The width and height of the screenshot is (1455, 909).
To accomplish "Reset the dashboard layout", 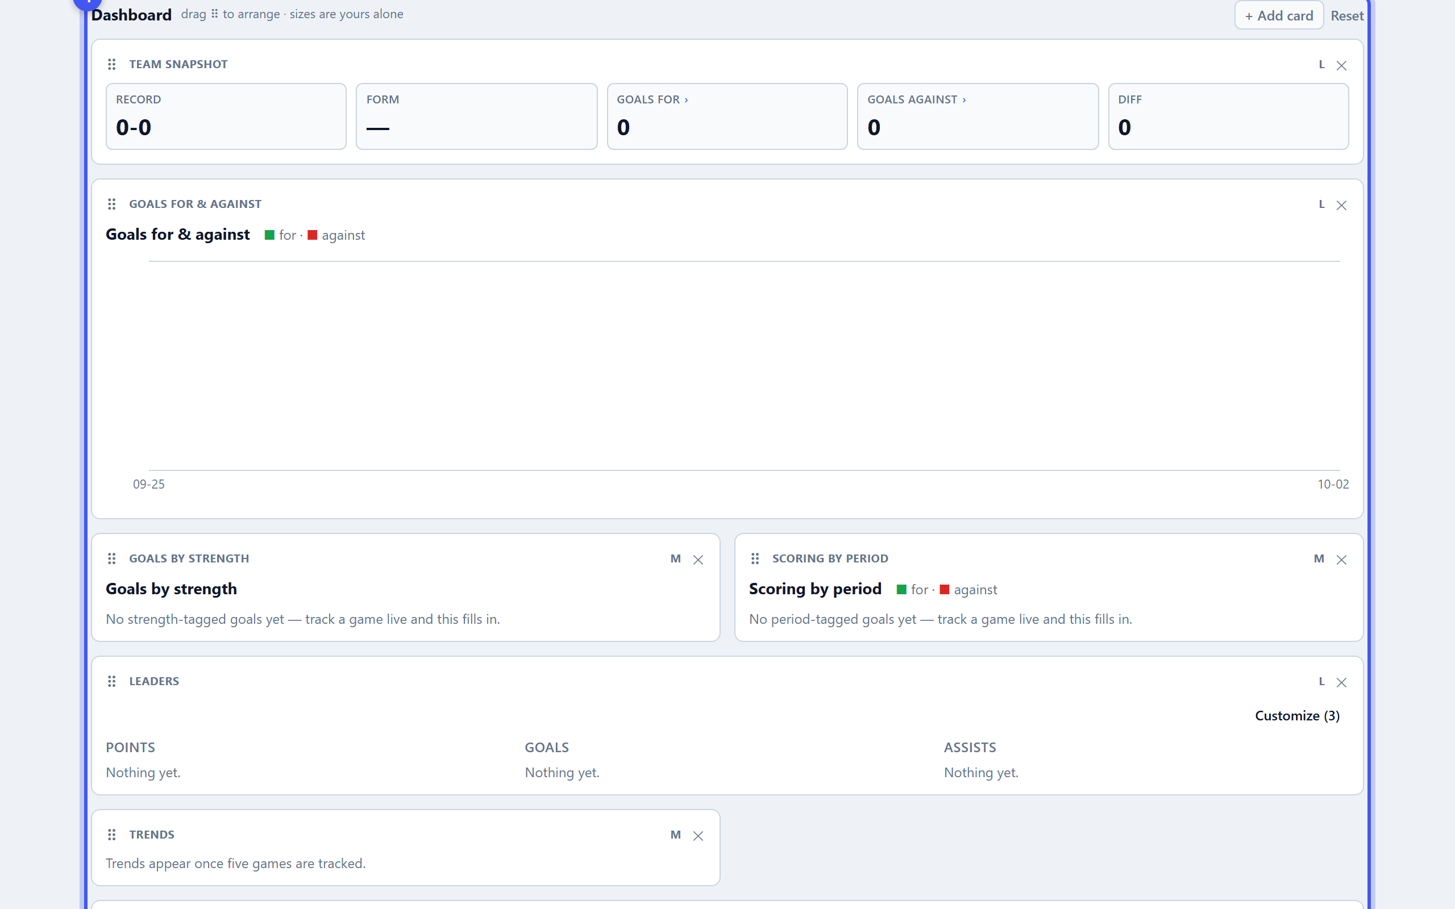I will [x=1347, y=16].
